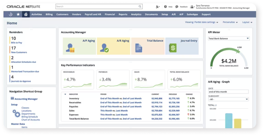Open the Total Bank Balance KPI dropdown

pyautogui.click(x=229, y=39)
